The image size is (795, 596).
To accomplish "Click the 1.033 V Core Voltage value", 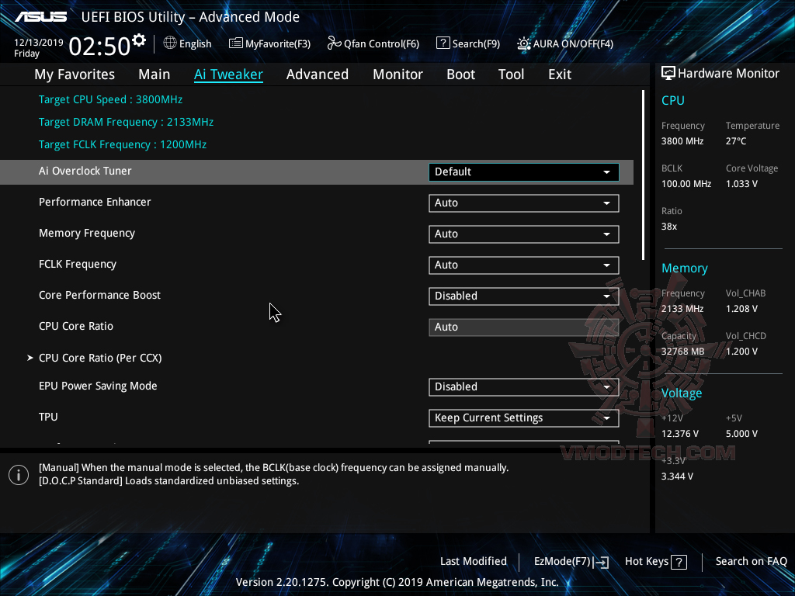I will (x=741, y=183).
